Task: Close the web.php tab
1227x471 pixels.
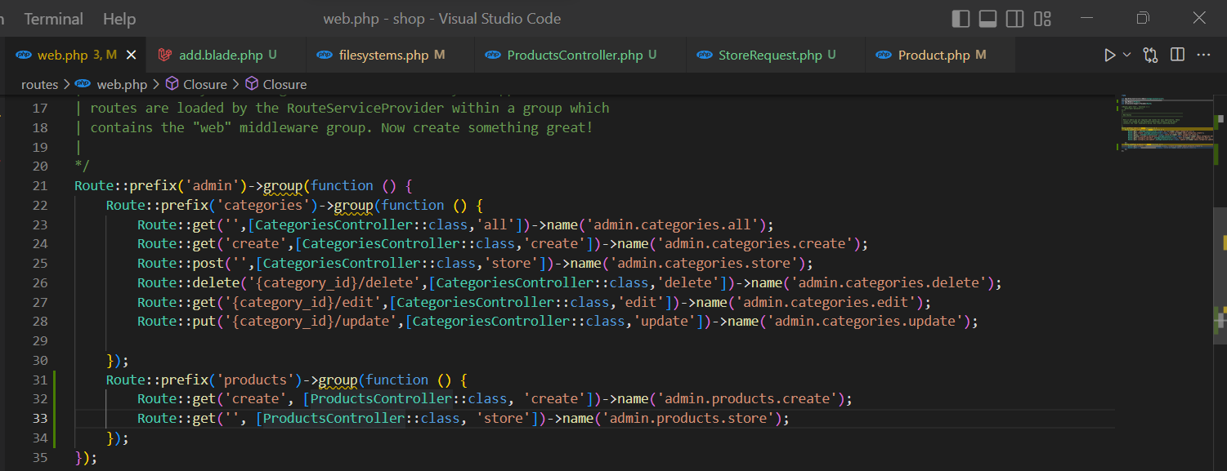Action: [x=132, y=56]
